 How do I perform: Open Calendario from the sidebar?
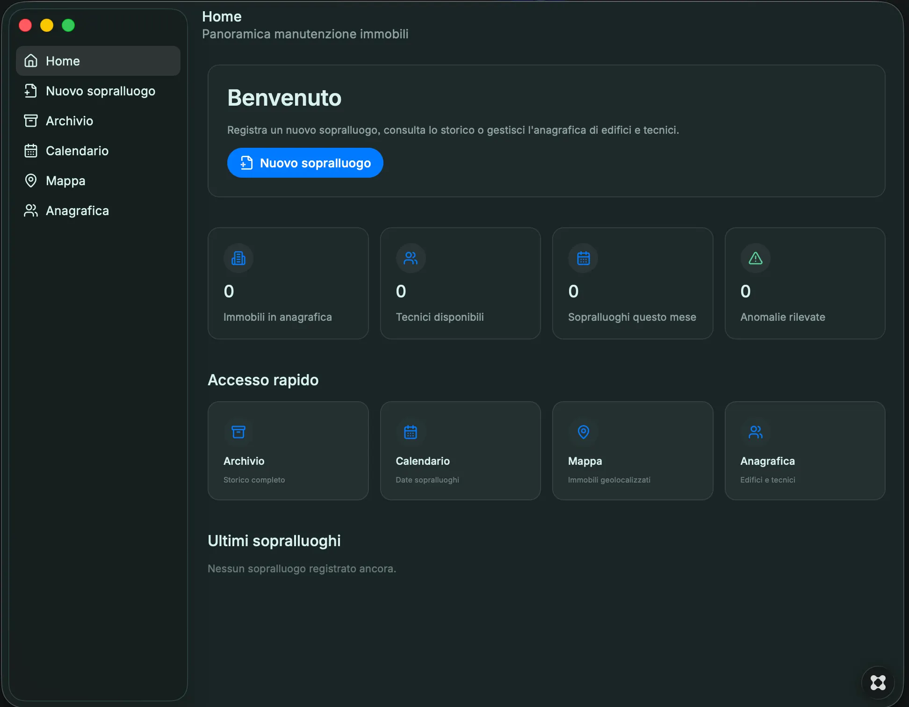[98, 151]
